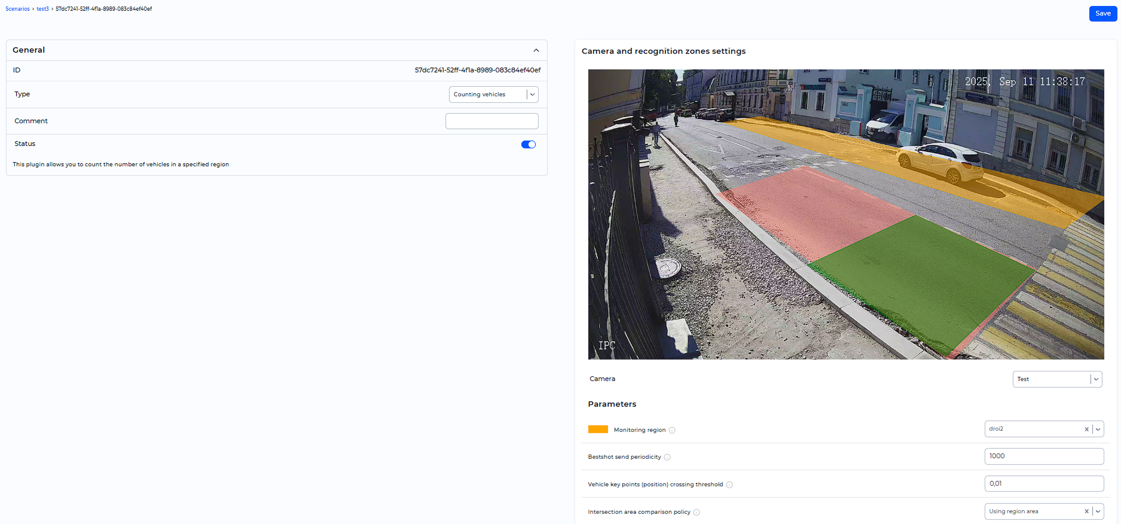Focus the Comment input field
The width and height of the screenshot is (1121, 524).
click(491, 121)
